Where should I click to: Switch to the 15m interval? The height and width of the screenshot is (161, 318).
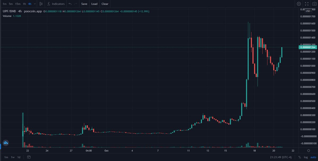click(18, 4)
